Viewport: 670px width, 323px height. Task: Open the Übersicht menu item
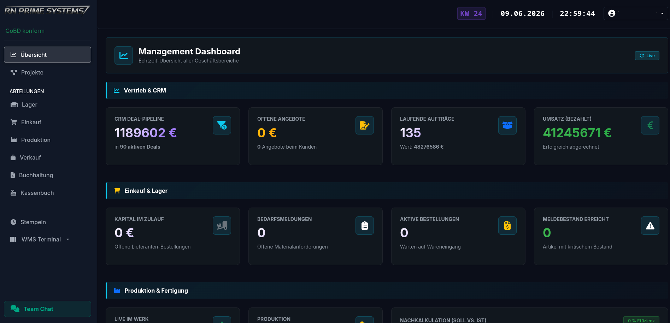pyautogui.click(x=47, y=55)
